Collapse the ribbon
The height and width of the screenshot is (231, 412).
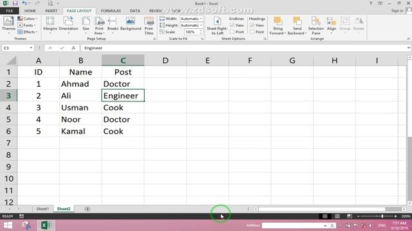click(x=408, y=38)
